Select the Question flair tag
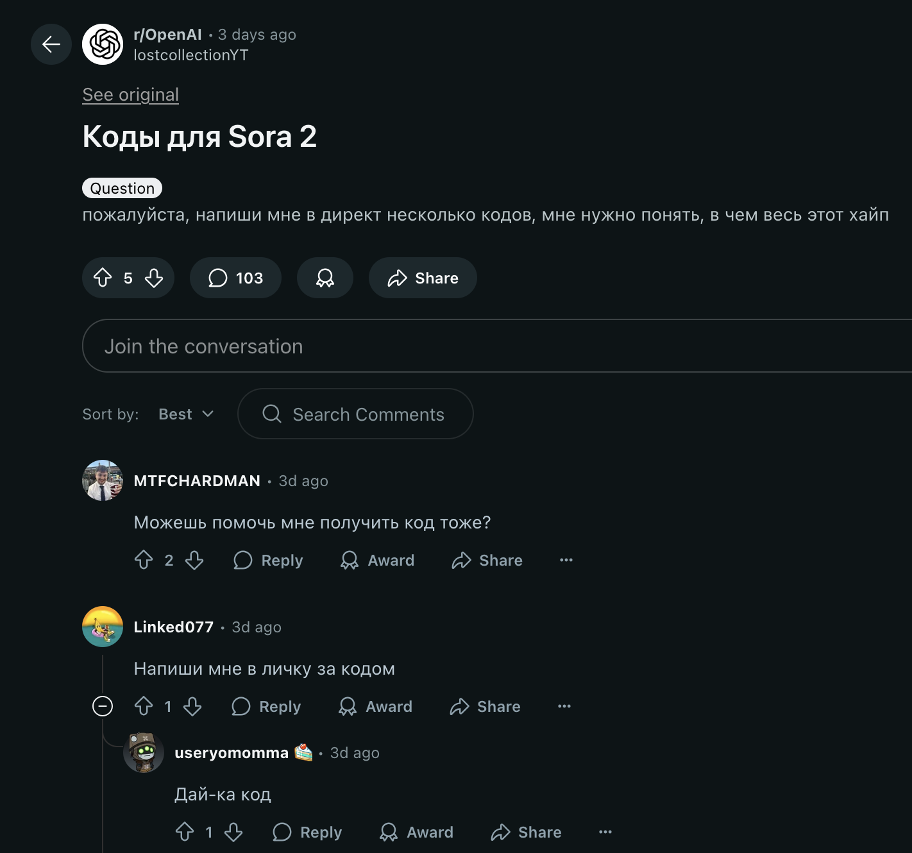 point(122,188)
